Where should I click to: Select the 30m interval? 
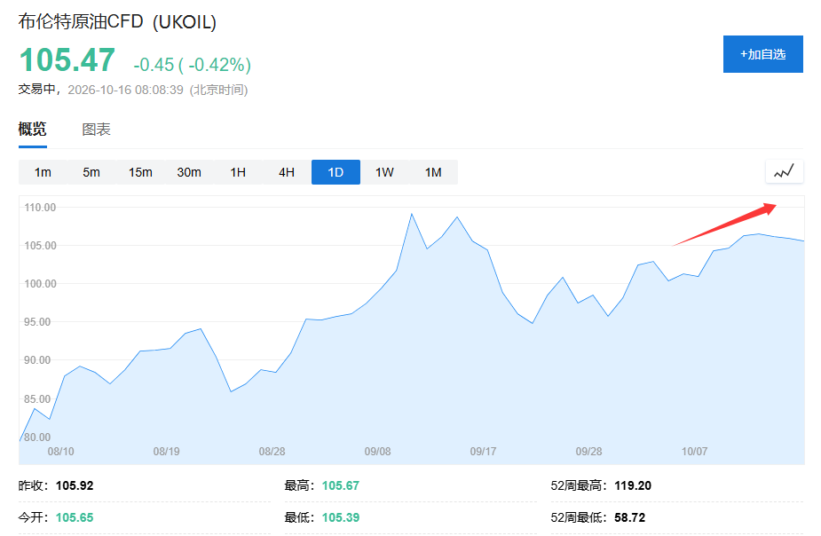(x=189, y=172)
